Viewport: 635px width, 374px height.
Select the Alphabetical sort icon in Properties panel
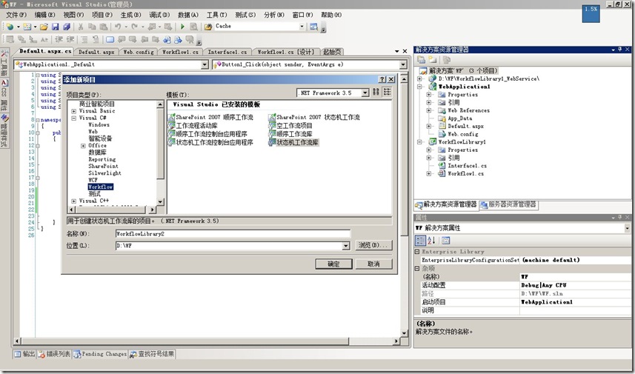pyautogui.click(x=431, y=241)
